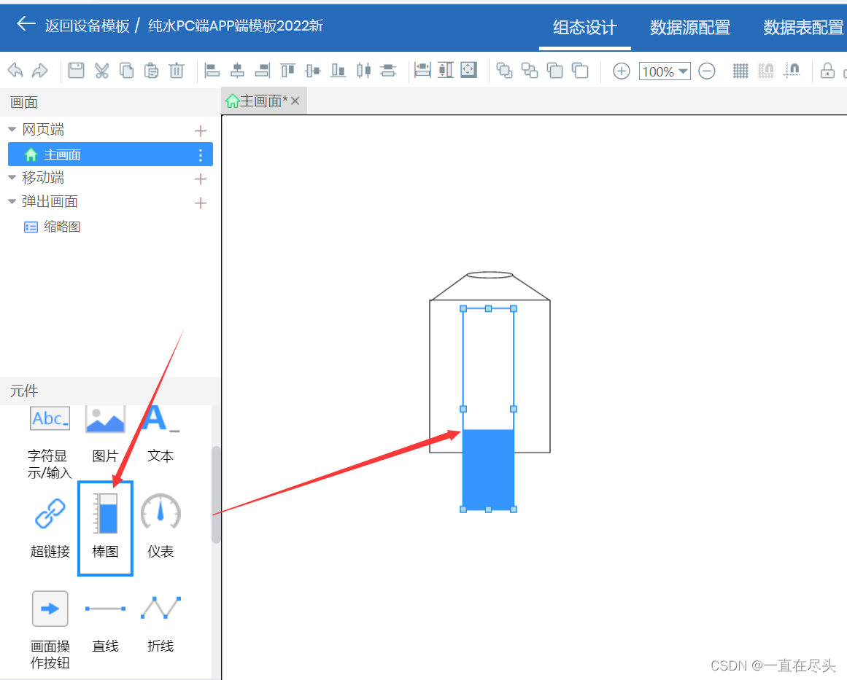The height and width of the screenshot is (680, 847).
Task: Toggle the snap magnet icon
Action: tap(792, 71)
